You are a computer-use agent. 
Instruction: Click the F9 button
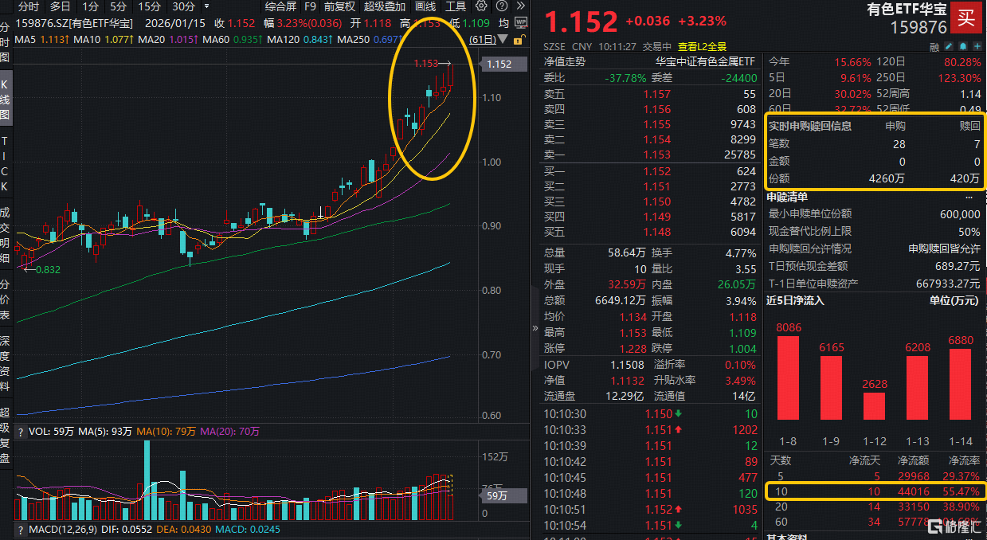pyautogui.click(x=310, y=6)
